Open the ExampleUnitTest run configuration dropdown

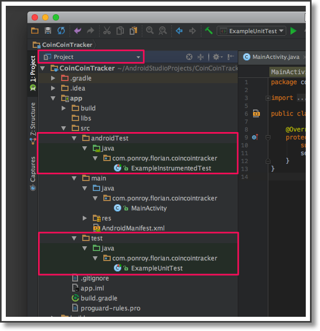[251, 31]
